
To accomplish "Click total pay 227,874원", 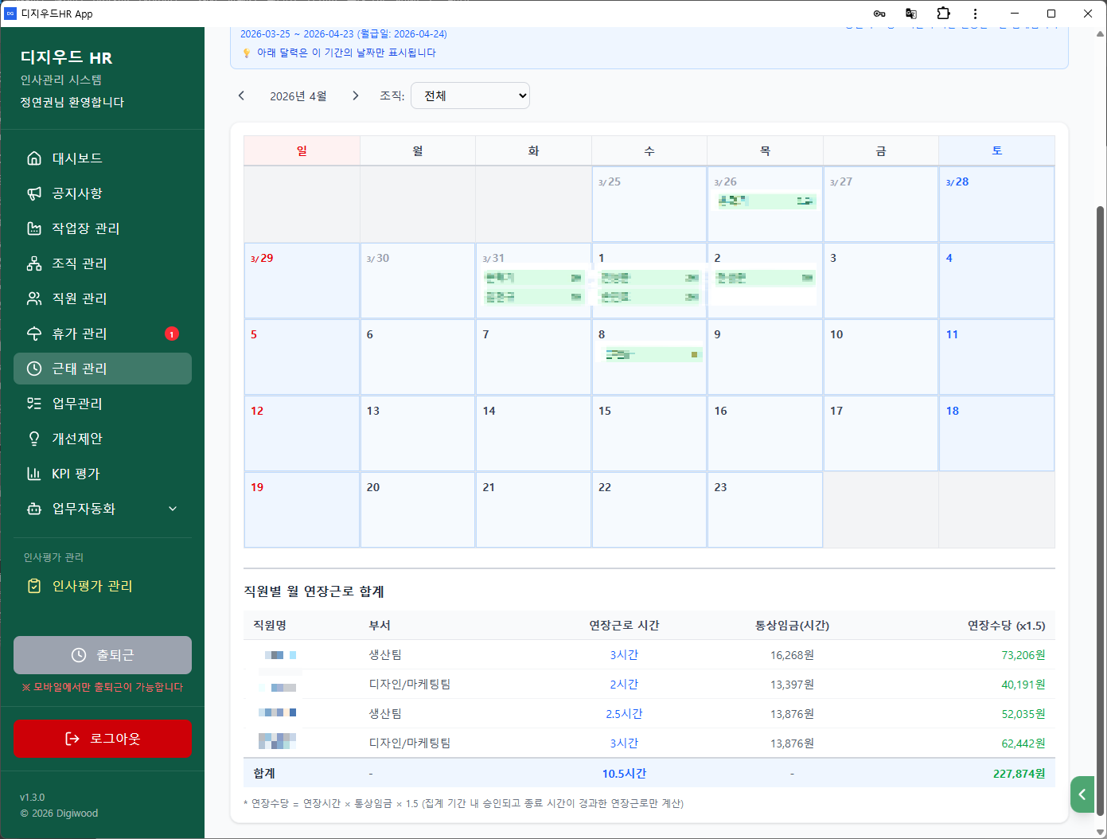I will pyautogui.click(x=1019, y=774).
